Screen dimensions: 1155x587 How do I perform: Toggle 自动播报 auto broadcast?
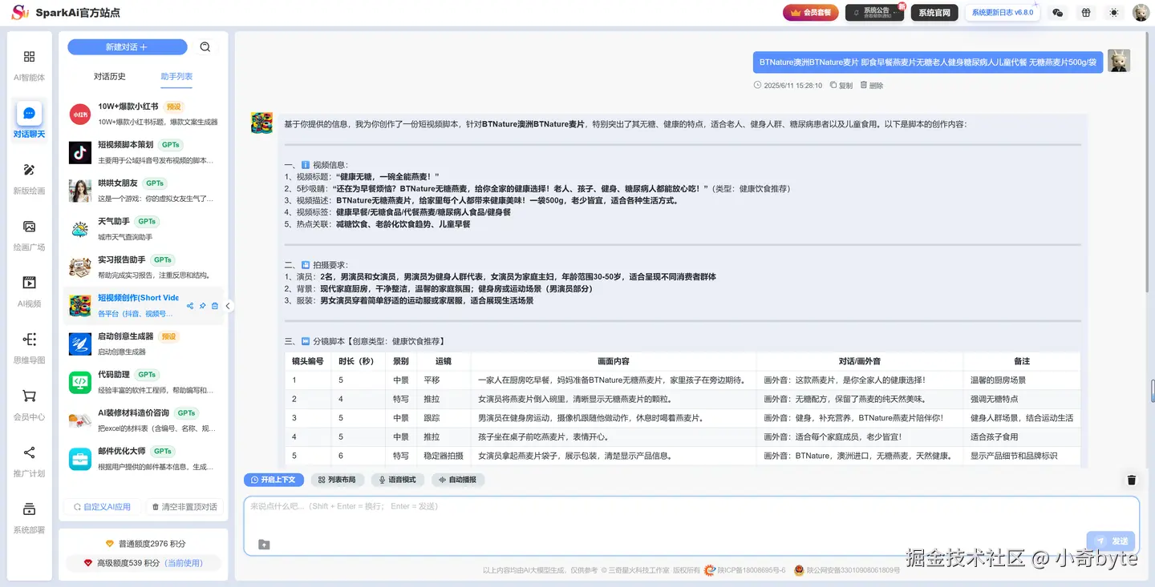tap(458, 480)
